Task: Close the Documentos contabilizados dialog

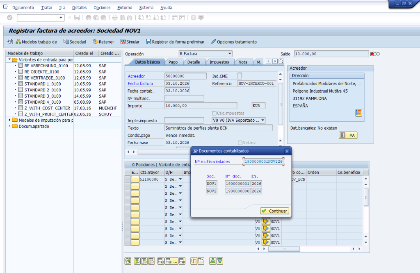Action: [287, 151]
